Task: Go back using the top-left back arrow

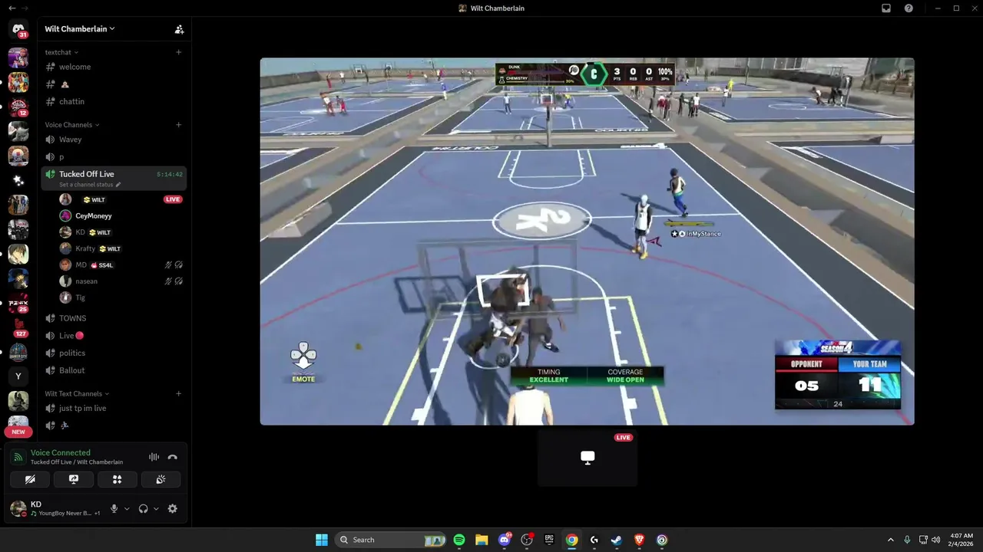Action: coord(12,8)
